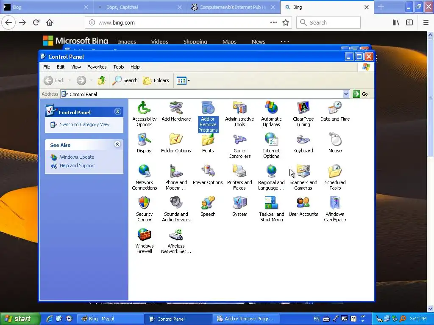Image resolution: width=434 pixels, height=325 pixels.
Task: Open Printers and Faxes
Action: click(239, 177)
